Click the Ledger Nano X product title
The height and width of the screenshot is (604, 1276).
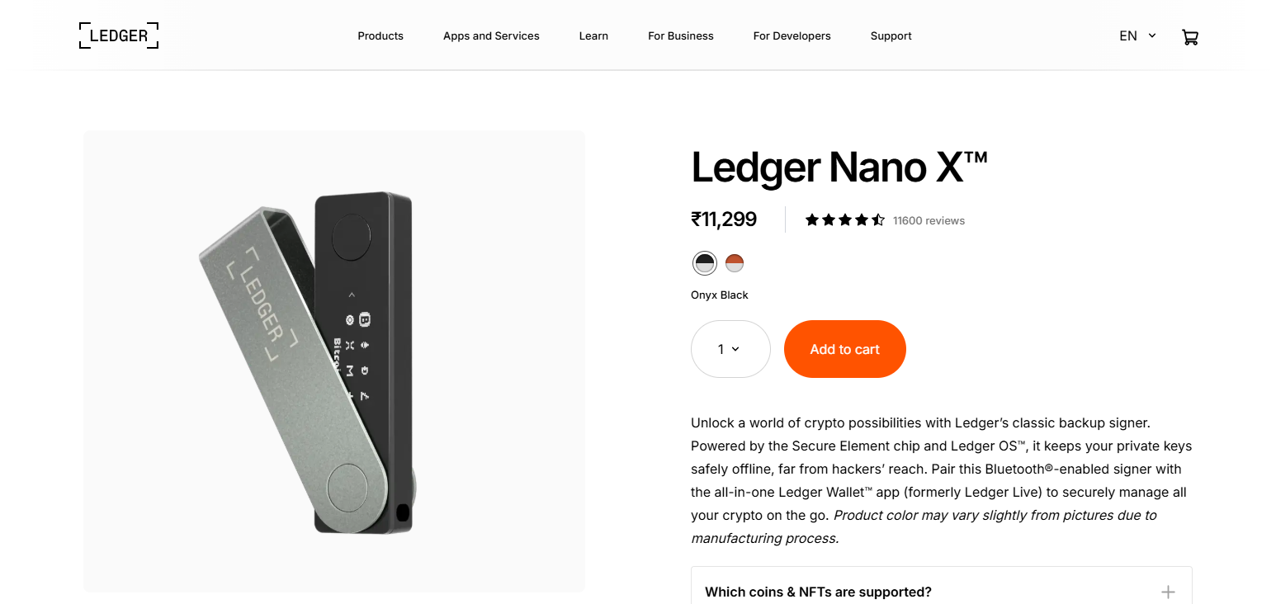(x=839, y=168)
